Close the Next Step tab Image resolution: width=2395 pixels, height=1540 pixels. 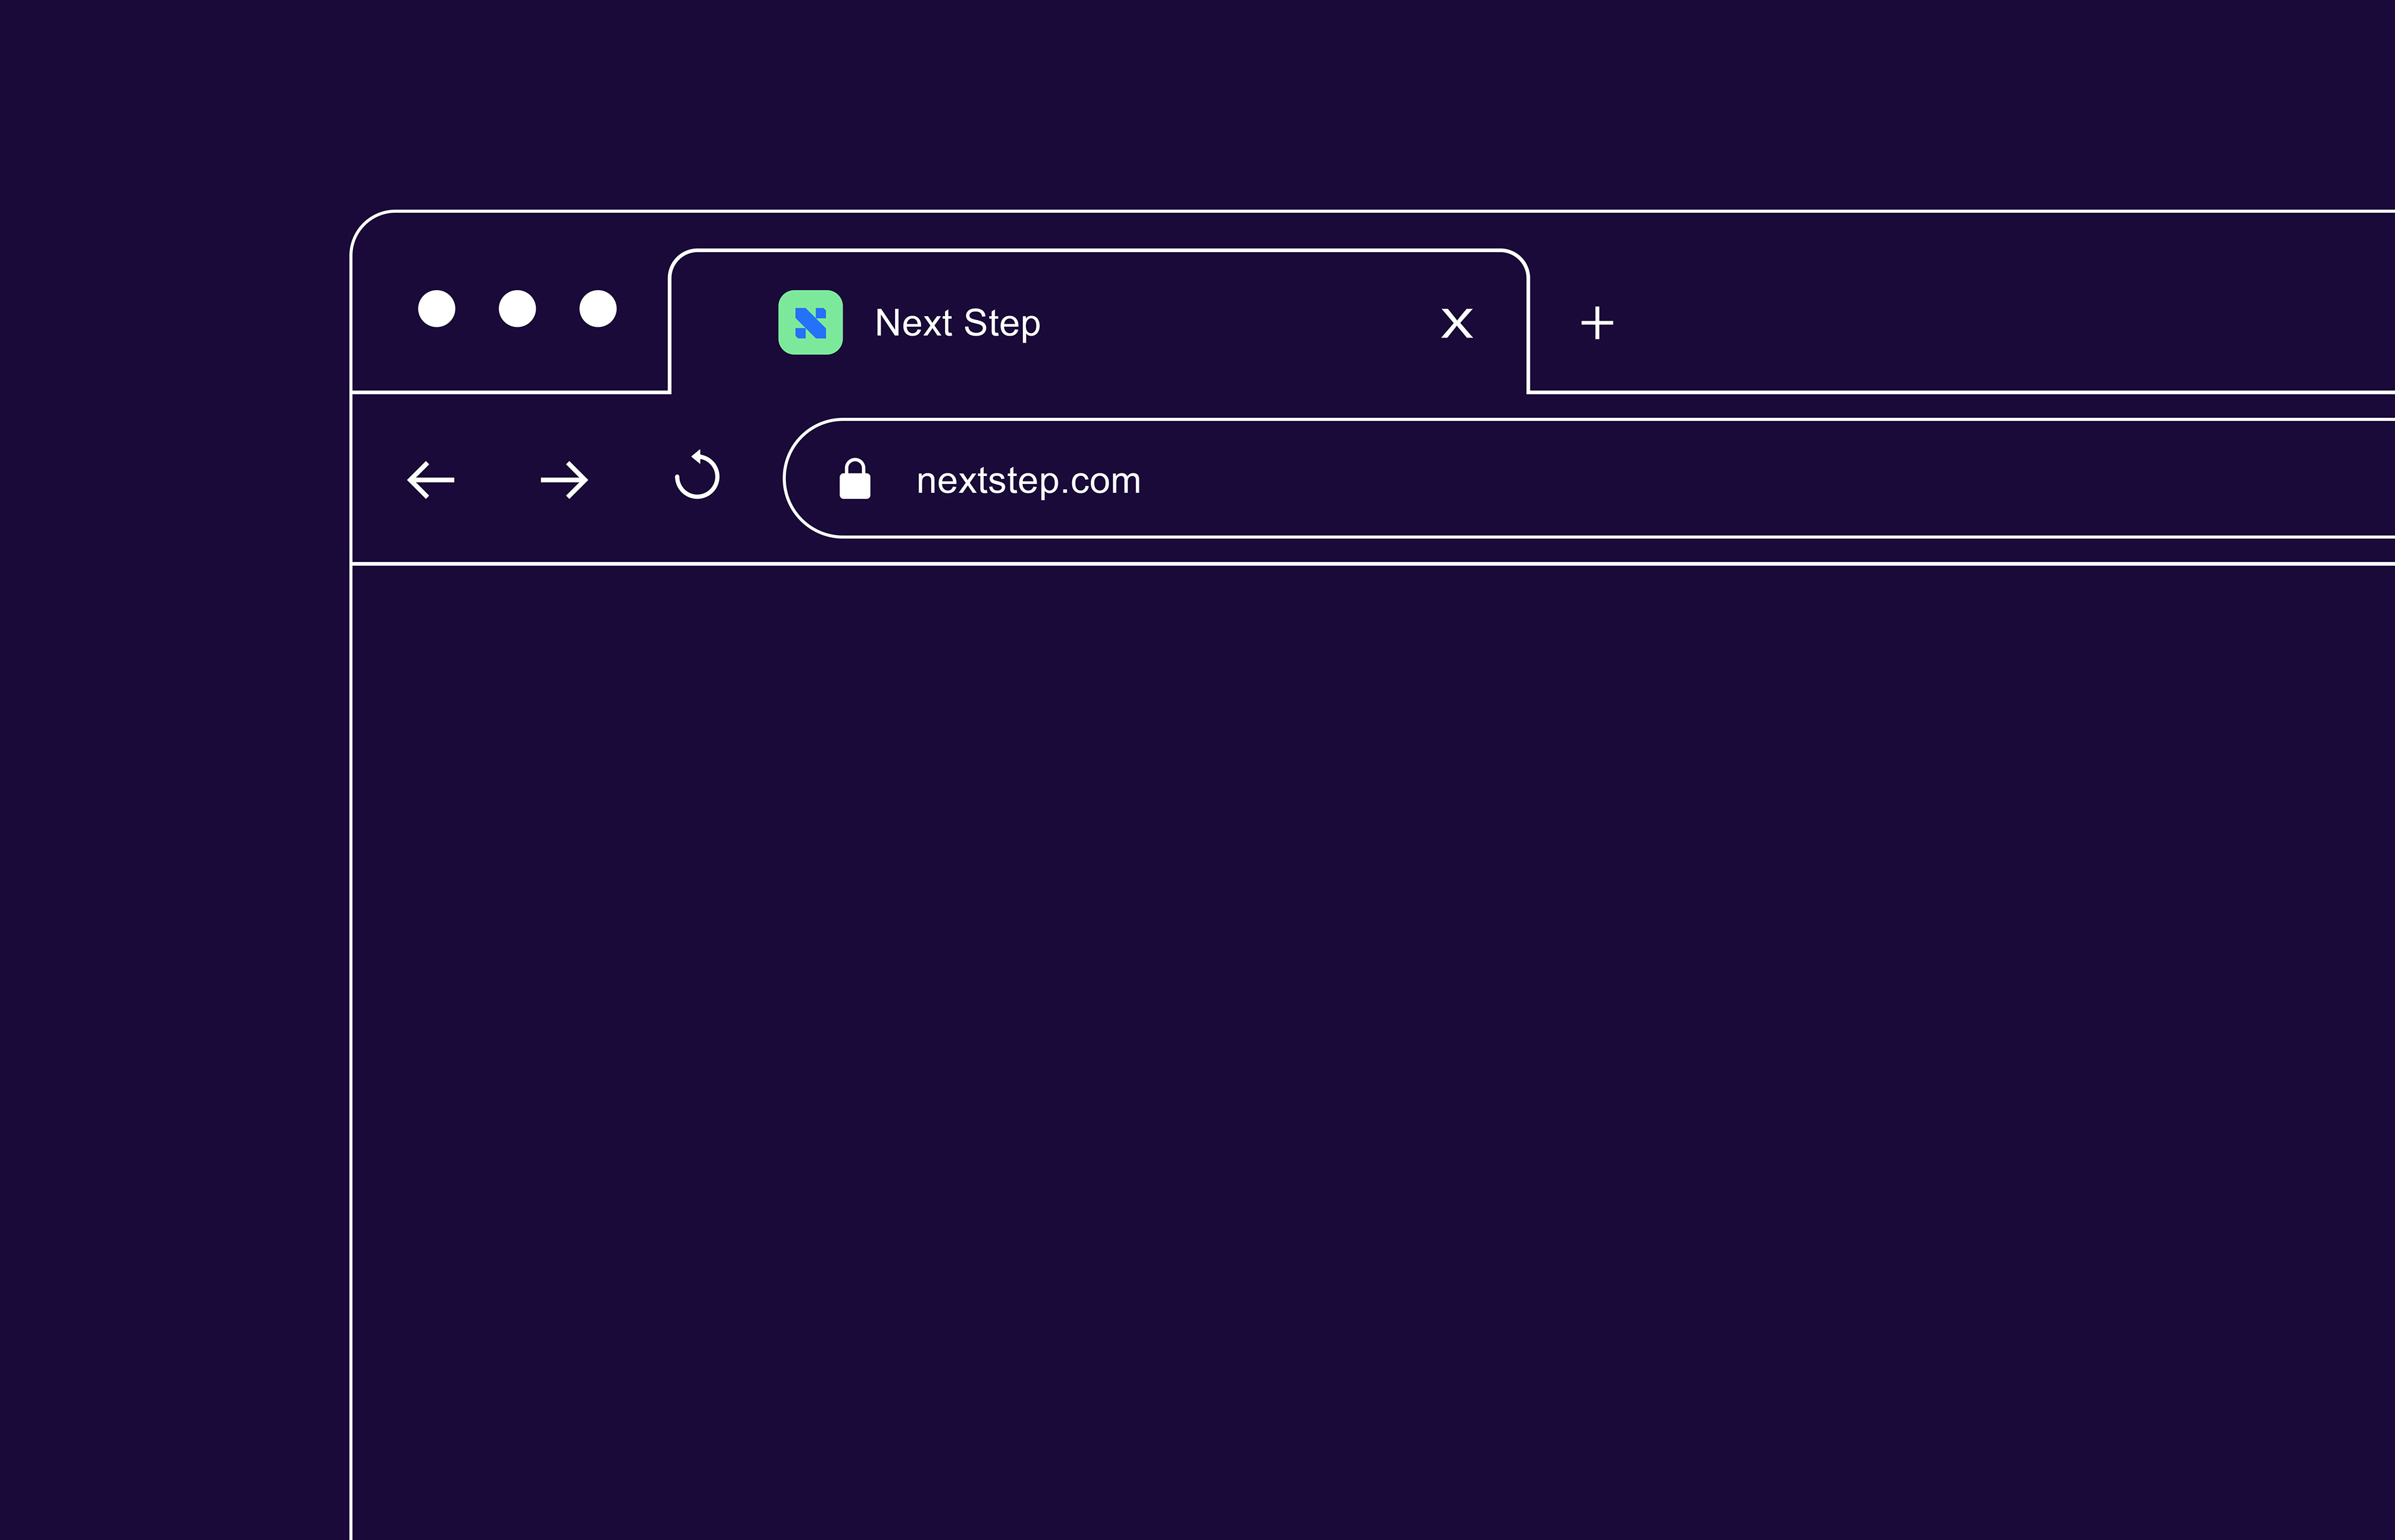[x=1457, y=323]
